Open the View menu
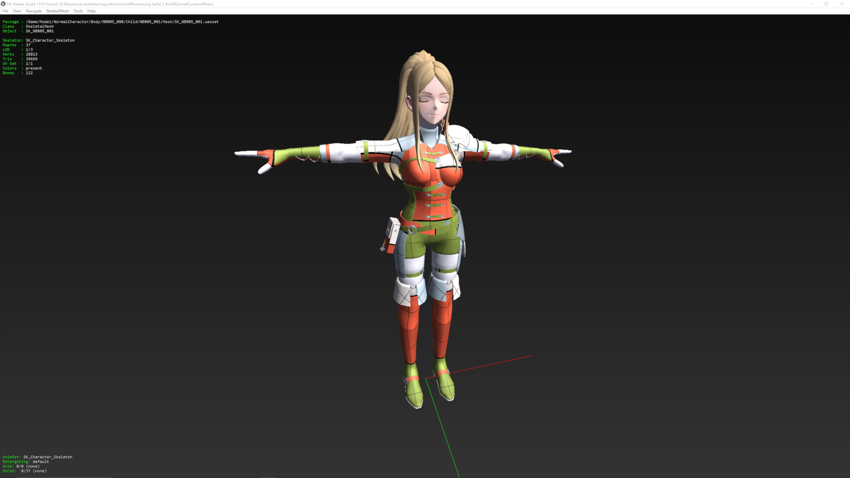The image size is (850, 478). tap(17, 11)
